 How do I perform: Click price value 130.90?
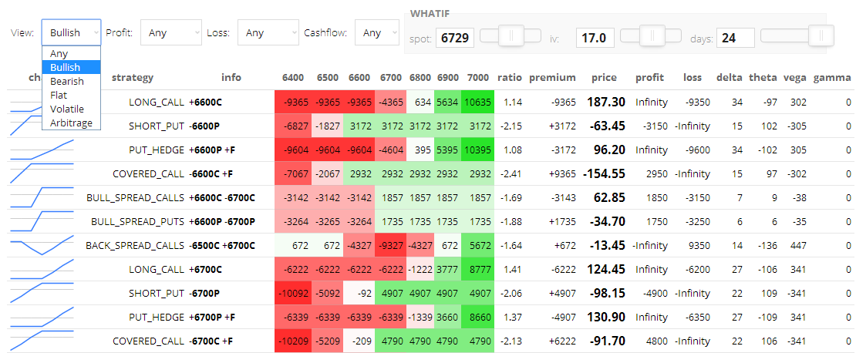tap(606, 318)
